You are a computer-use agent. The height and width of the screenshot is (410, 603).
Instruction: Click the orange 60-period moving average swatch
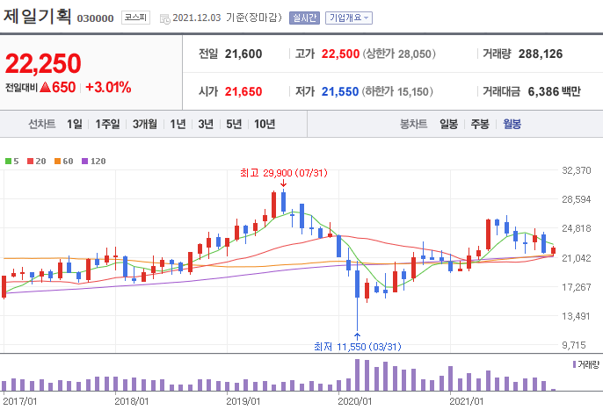pyautogui.click(x=58, y=161)
